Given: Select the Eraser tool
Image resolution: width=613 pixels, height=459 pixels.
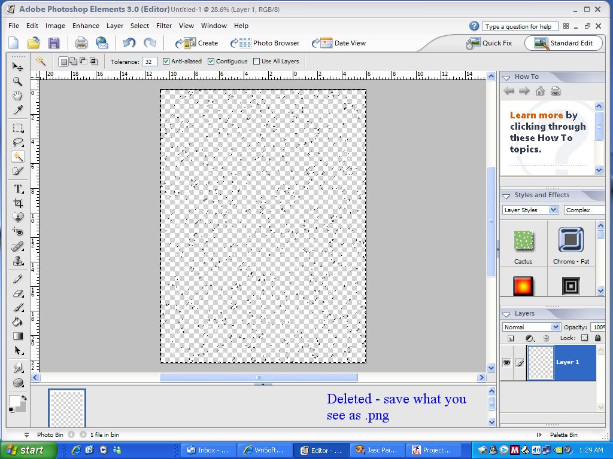Looking at the screenshot, I should click(x=17, y=293).
